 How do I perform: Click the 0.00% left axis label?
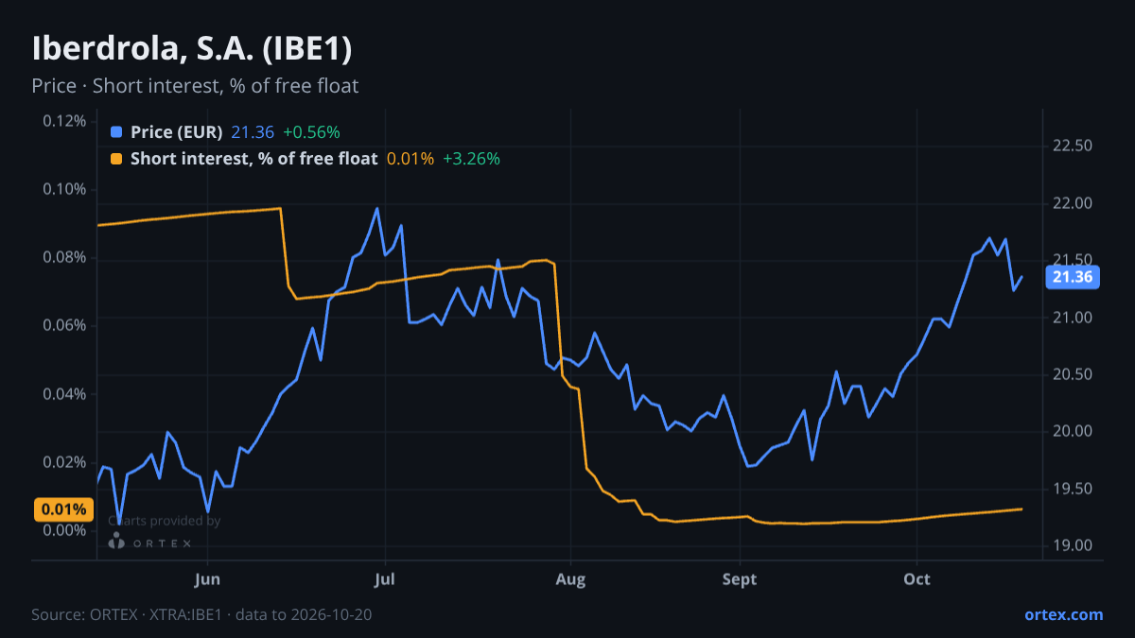[64, 530]
